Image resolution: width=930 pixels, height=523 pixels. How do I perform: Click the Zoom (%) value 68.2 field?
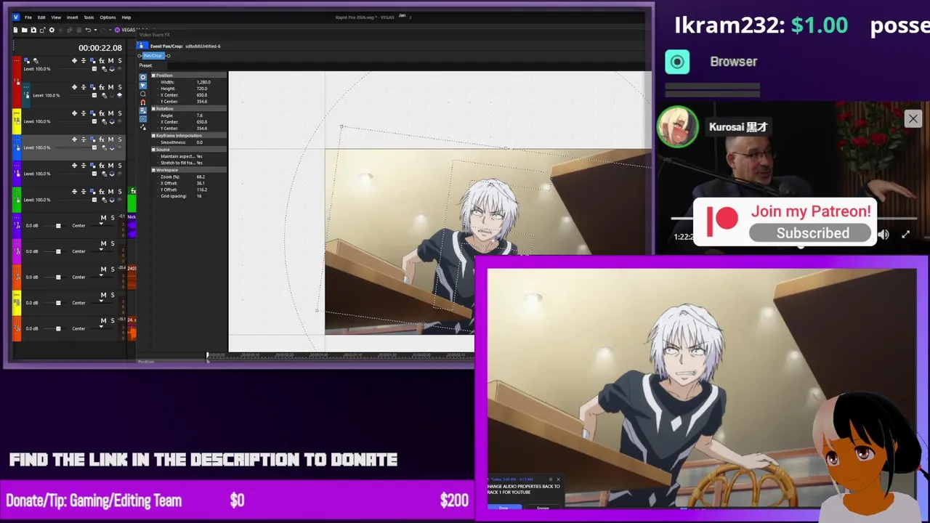tap(201, 177)
